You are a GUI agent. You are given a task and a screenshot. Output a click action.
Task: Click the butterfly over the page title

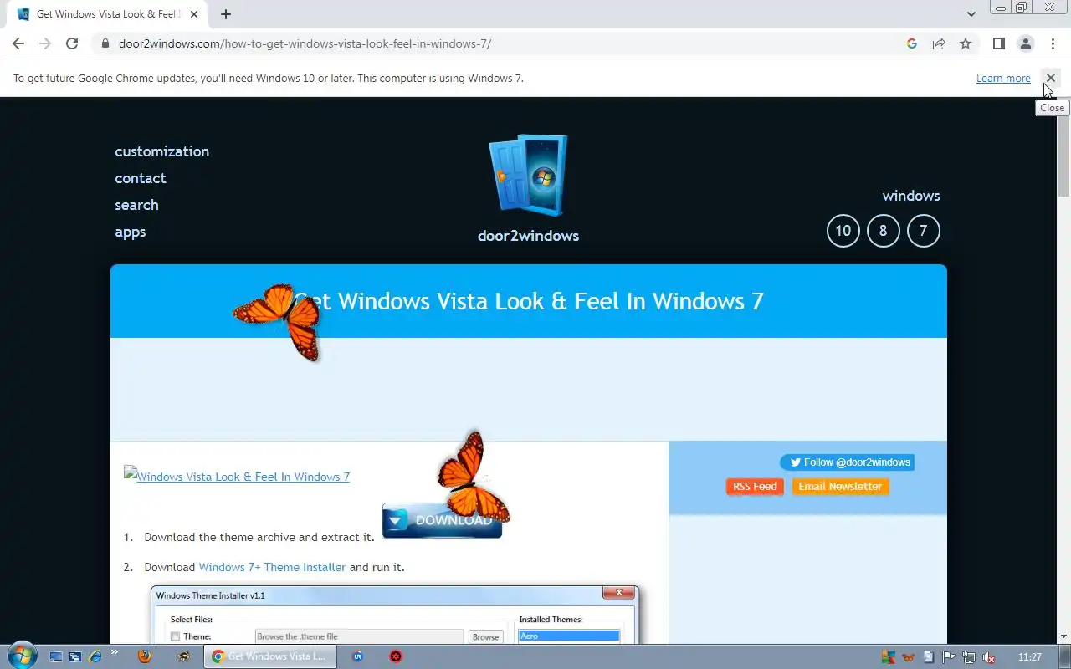(x=278, y=322)
